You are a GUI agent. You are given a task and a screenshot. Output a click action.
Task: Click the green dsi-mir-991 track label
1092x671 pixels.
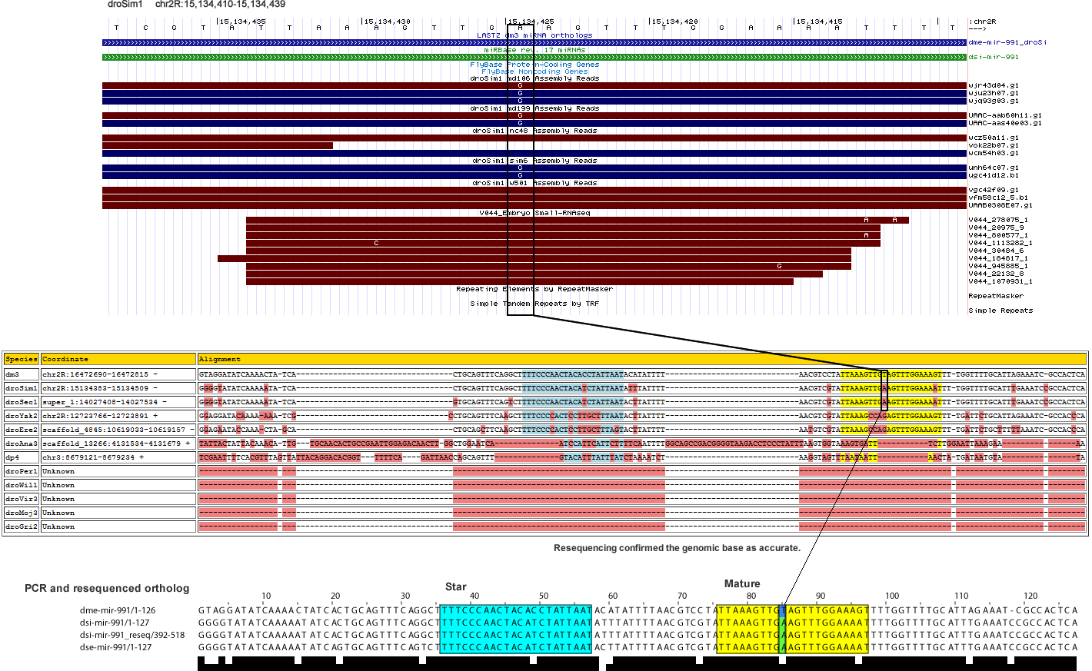coord(994,57)
